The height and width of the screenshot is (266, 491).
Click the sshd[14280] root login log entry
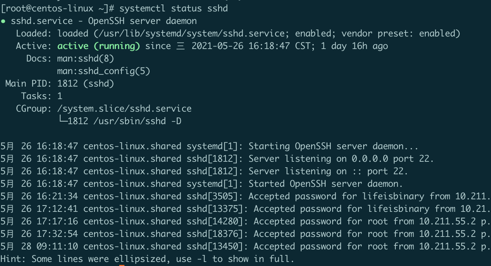245,221
